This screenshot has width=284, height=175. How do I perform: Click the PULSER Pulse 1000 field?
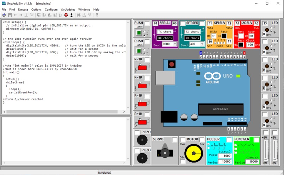tap(225, 156)
